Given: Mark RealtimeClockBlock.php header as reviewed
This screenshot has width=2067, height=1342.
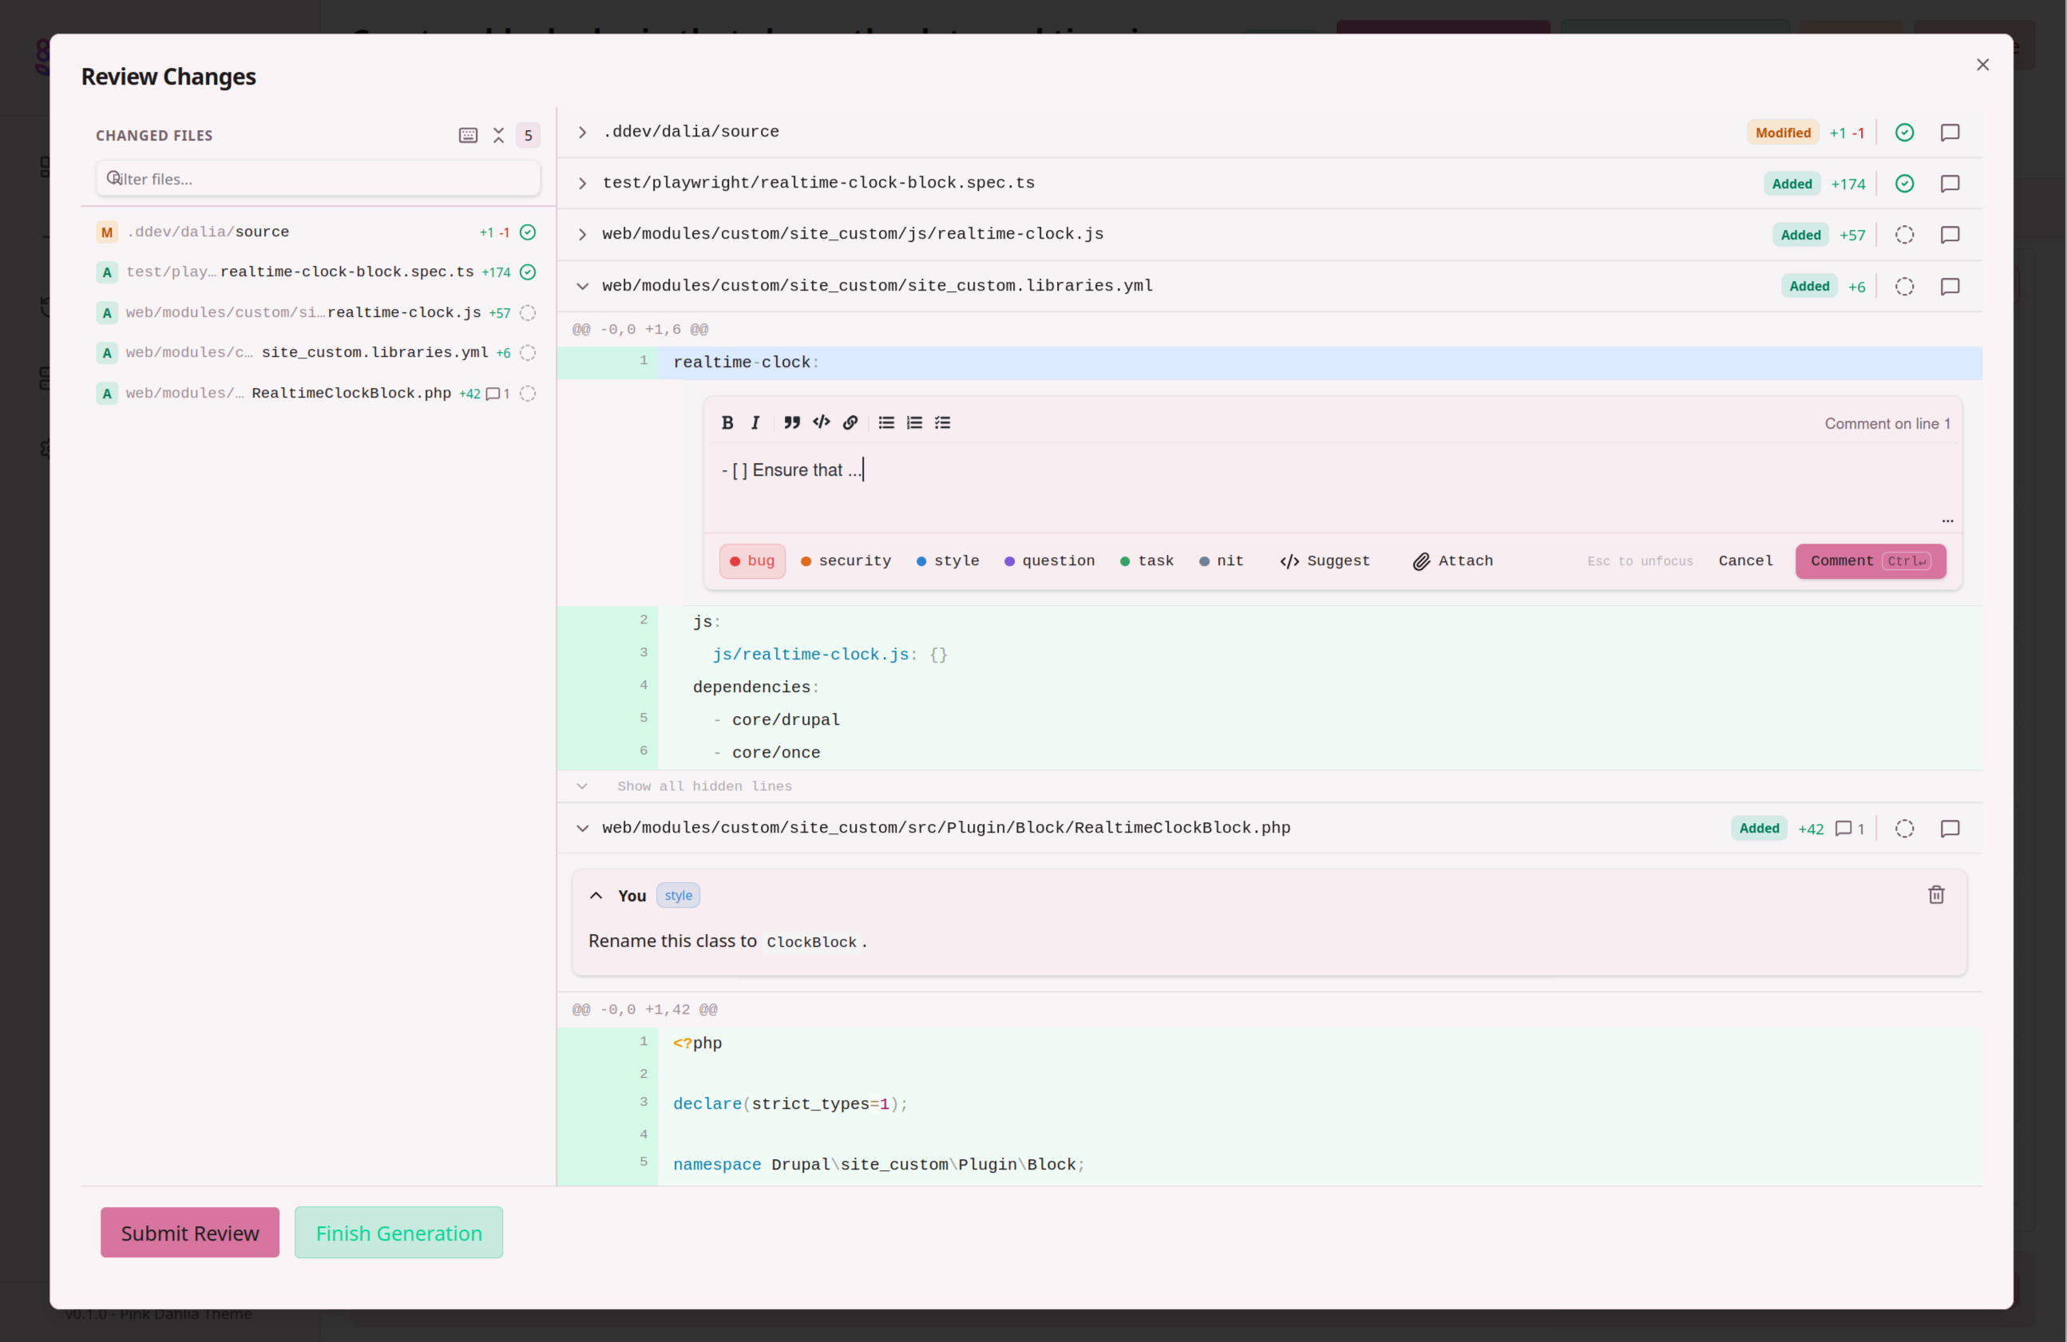Looking at the screenshot, I should pyautogui.click(x=1903, y=829).
